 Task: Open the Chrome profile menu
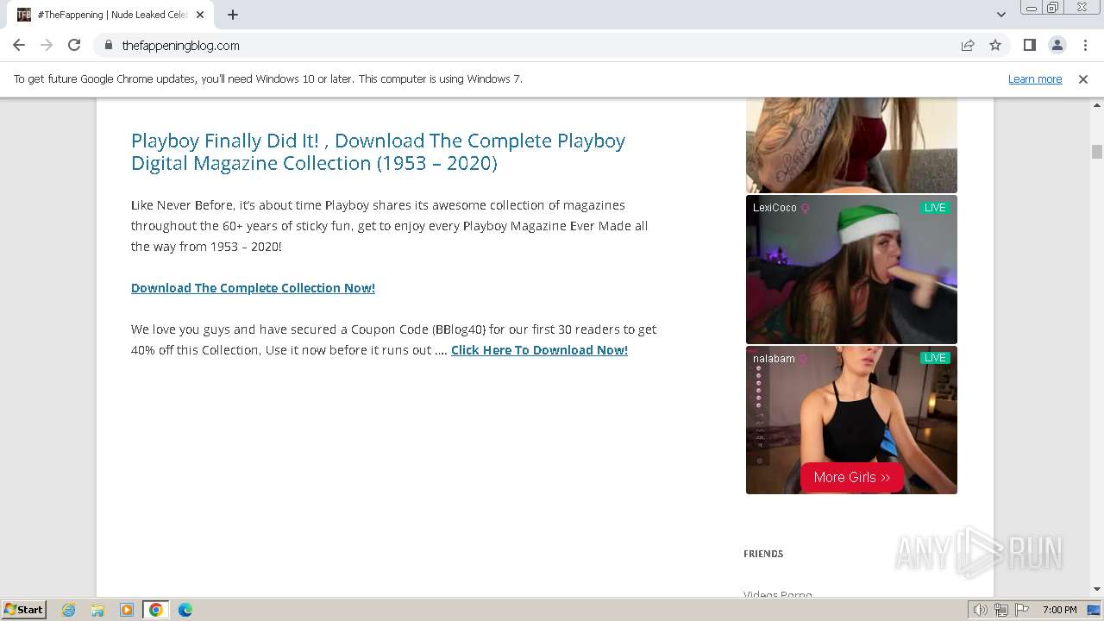tap(1057, 45)
